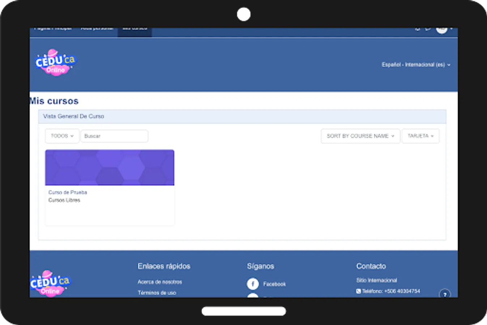Open the Sitio Internacional link
This screenshot has width=487, height=325.
[376, 280]
